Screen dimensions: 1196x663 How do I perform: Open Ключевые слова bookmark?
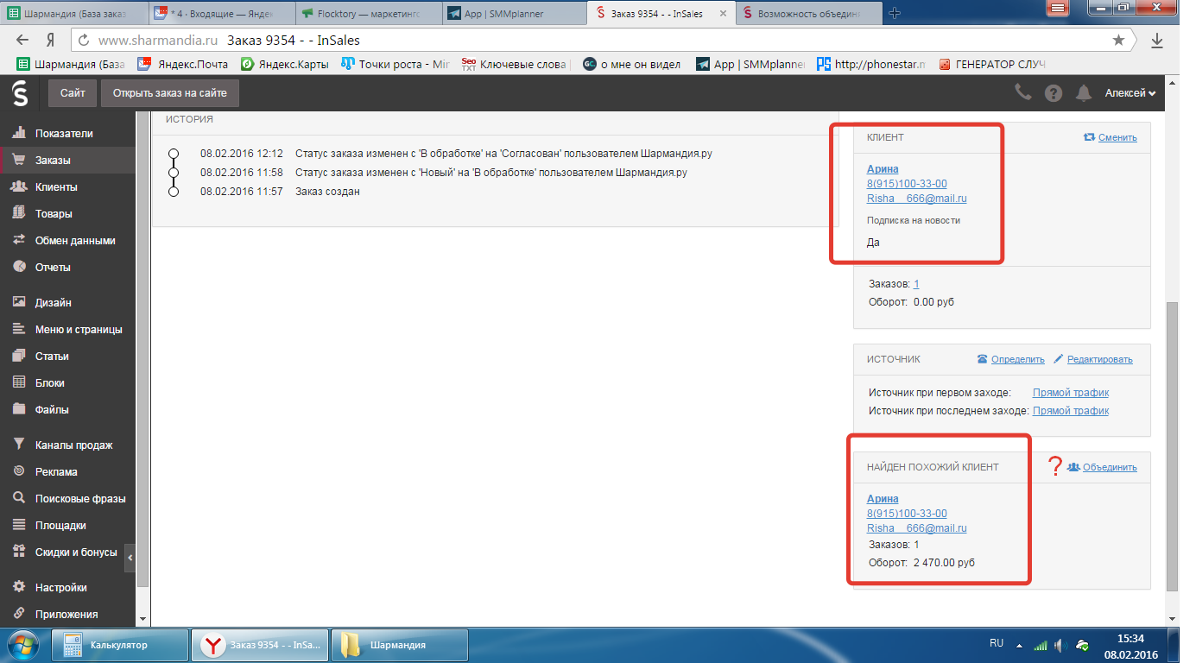tap(515, 64)
